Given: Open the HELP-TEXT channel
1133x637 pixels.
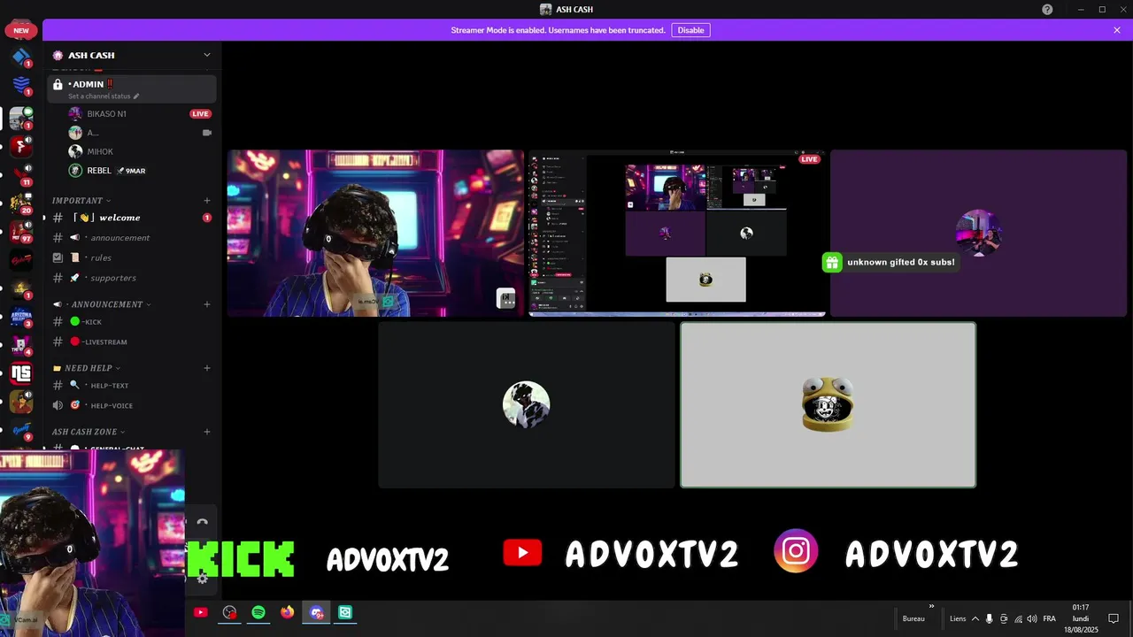Looking at the screenshot, I should 132,386.
